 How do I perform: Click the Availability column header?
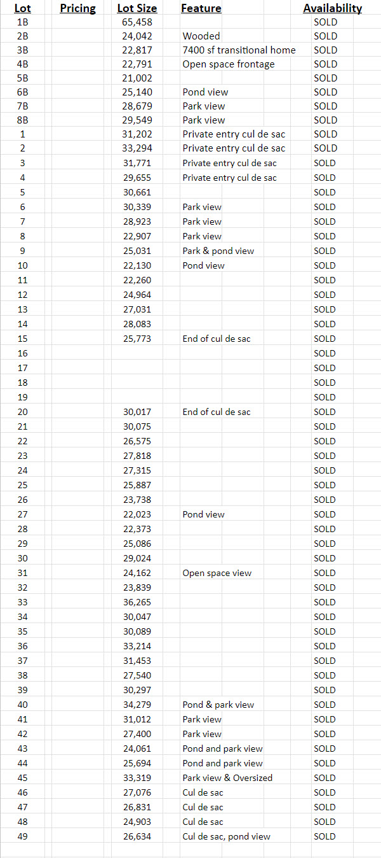pyautogui.click(x=333, y=8)
